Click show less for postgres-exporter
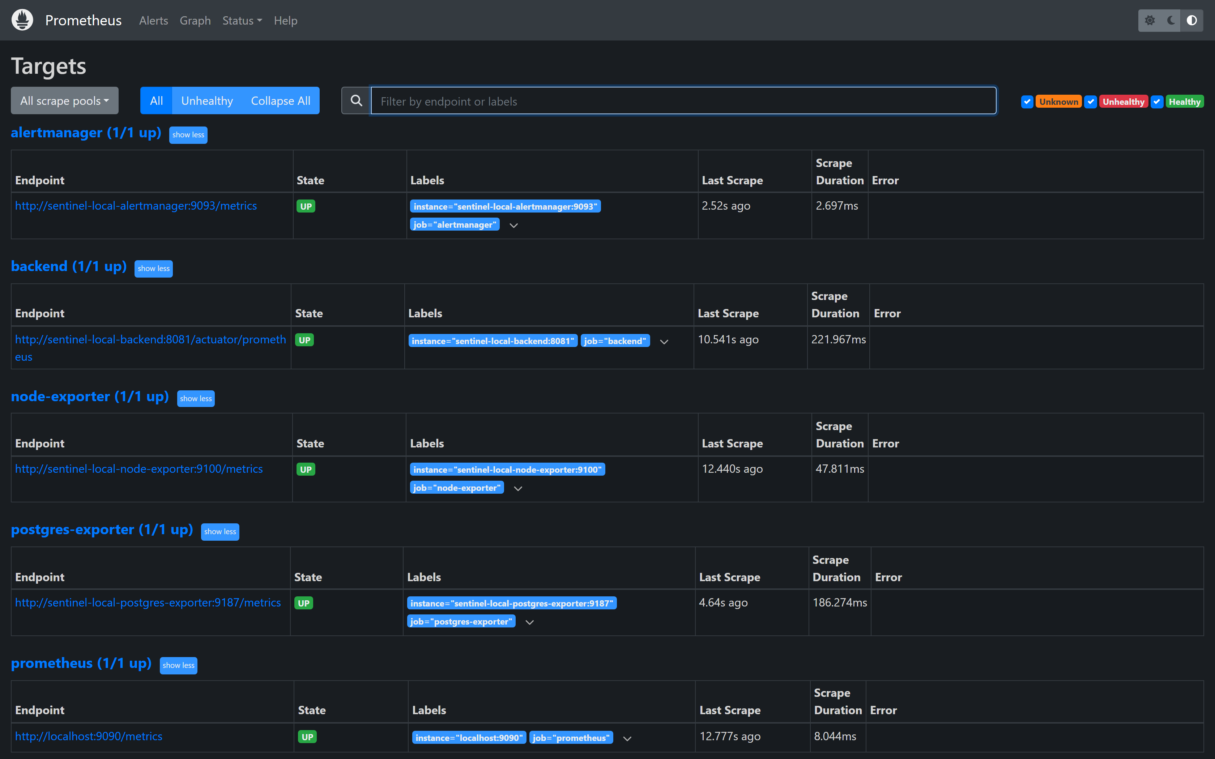Viewport: 1215px width, 759px height. point(220,532)
